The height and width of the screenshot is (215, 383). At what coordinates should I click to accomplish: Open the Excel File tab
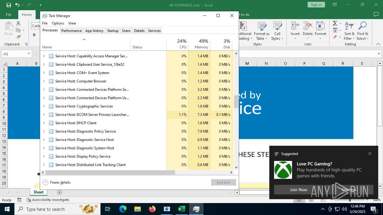[x=9, y=15]
